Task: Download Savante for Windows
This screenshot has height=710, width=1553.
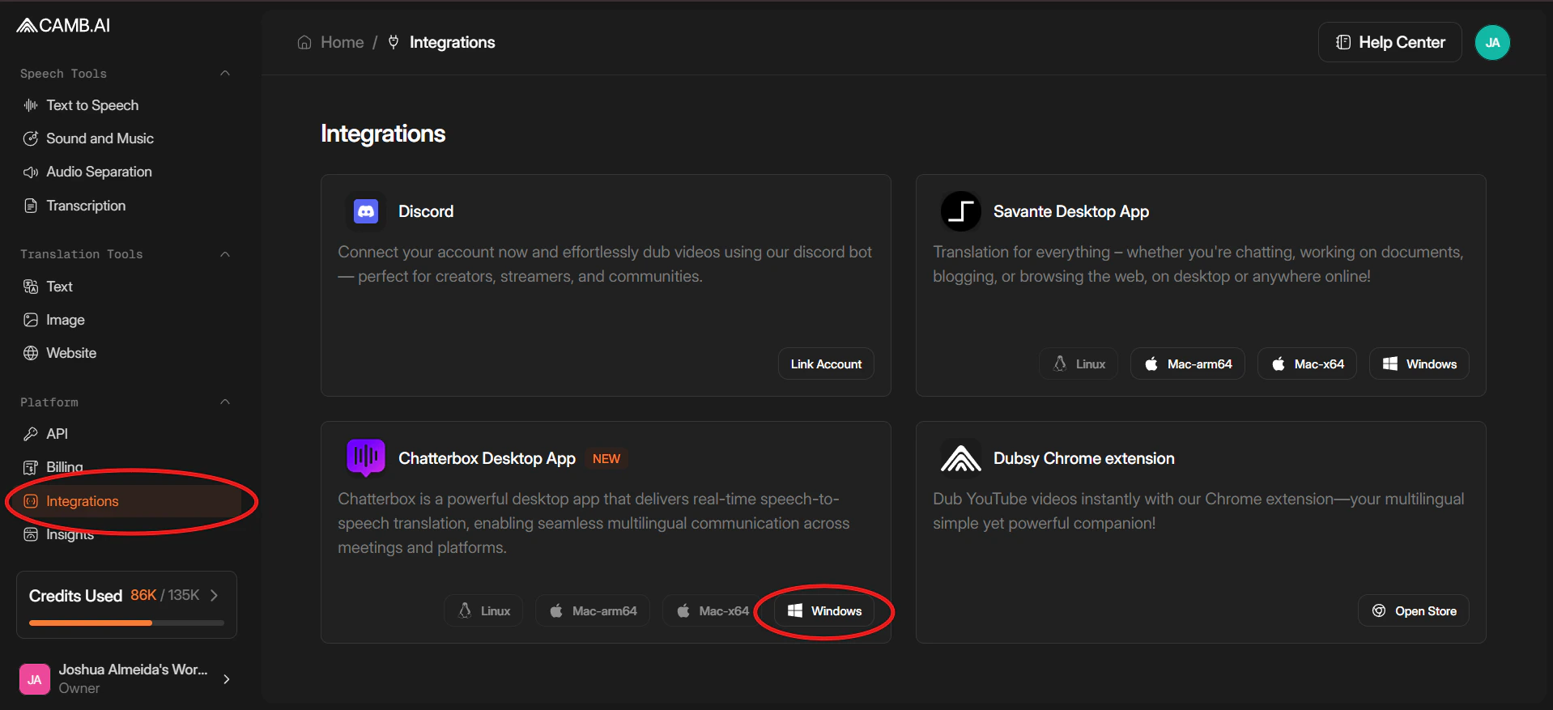Action: tap(1419, 364)
